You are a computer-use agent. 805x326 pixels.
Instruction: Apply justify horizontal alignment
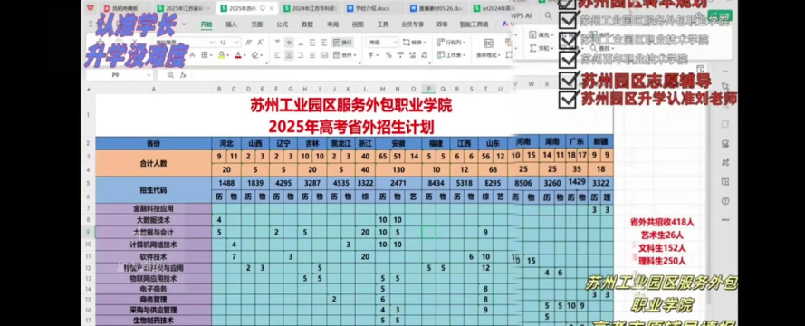click(312, 55)
